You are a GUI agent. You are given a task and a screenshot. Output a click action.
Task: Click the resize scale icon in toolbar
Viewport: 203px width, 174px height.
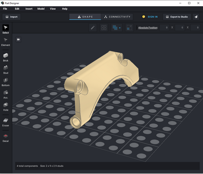(x=129, y=28)
